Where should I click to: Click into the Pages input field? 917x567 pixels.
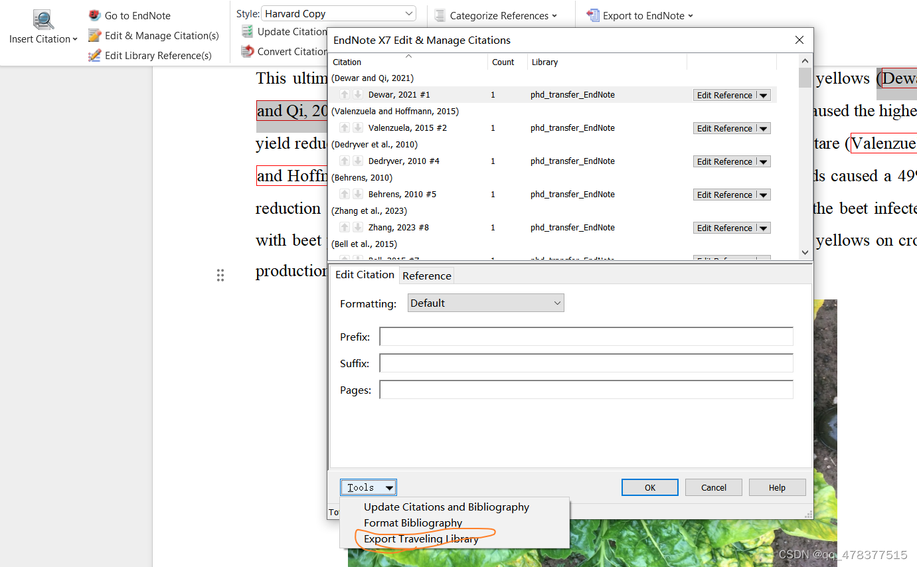[586, 390]
